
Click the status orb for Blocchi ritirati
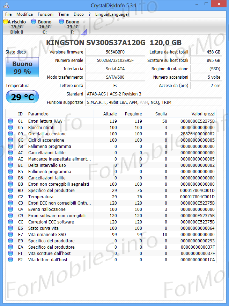click(10, 128)
